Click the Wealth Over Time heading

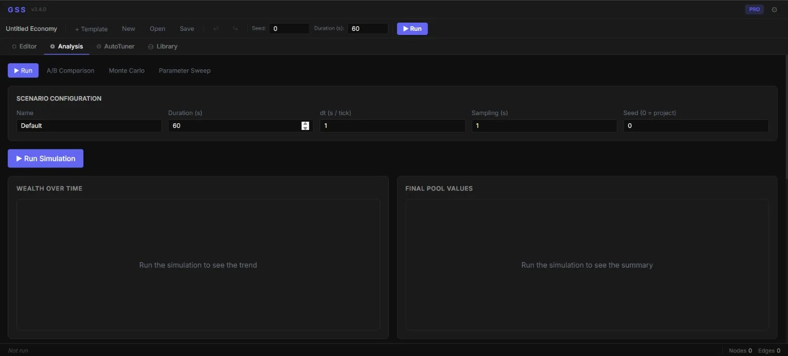coord(49,189)
